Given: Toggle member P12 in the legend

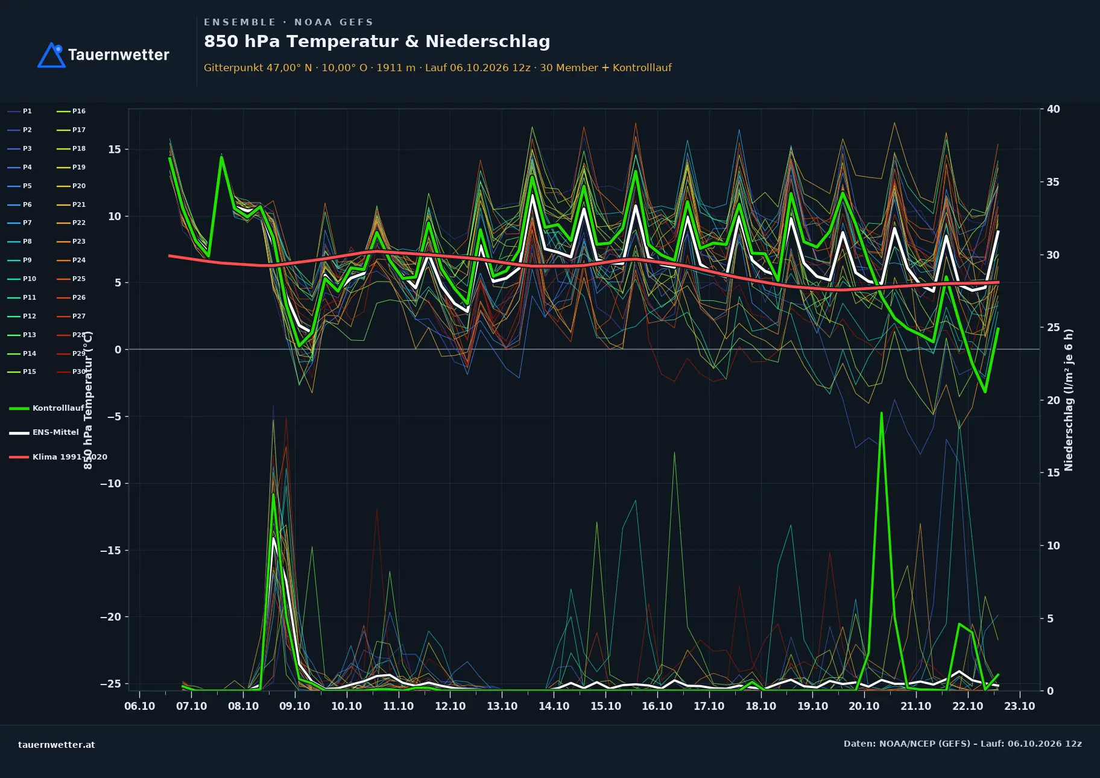Looking at the screenshot, I should click(22, 316).
